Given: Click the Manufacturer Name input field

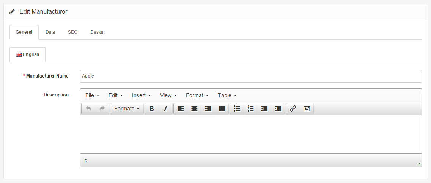Looking at the screenshot, I should coord(251,76).
